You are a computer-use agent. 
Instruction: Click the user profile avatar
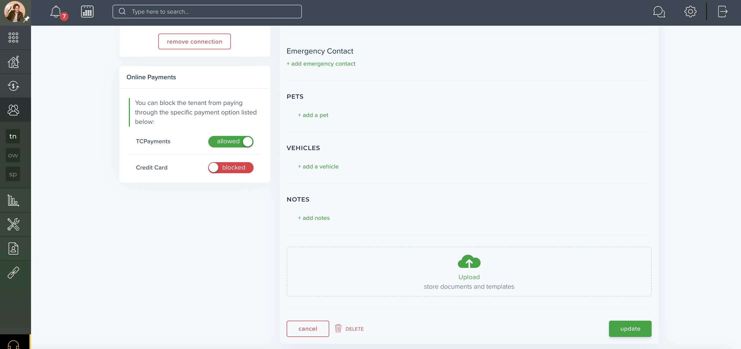[14, 12]
